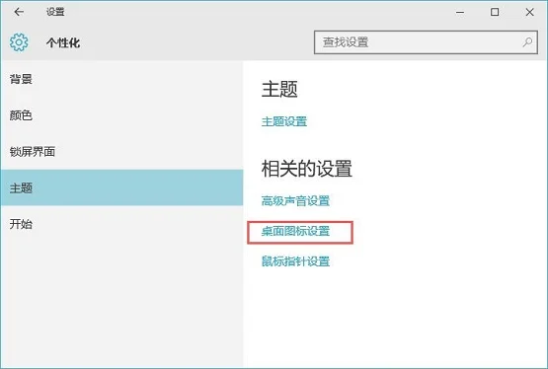Viewport: 548px width, 369px height.
Task: Focus the 查找设置 search box
Action: pos(426,42)
